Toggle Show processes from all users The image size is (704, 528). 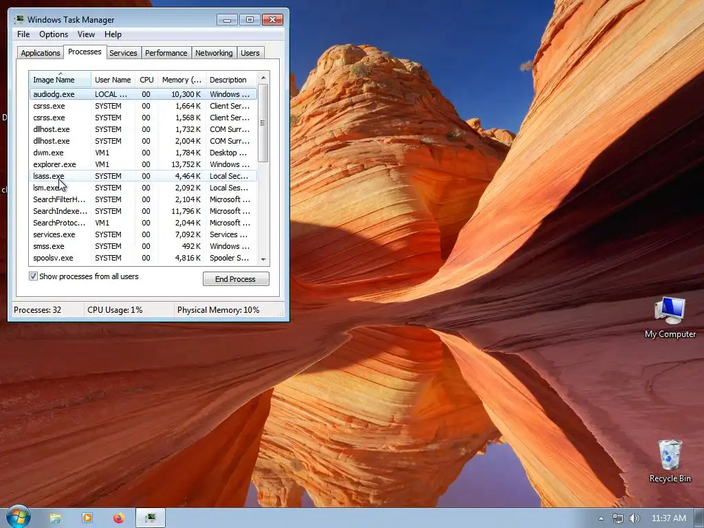pos(33,276)
